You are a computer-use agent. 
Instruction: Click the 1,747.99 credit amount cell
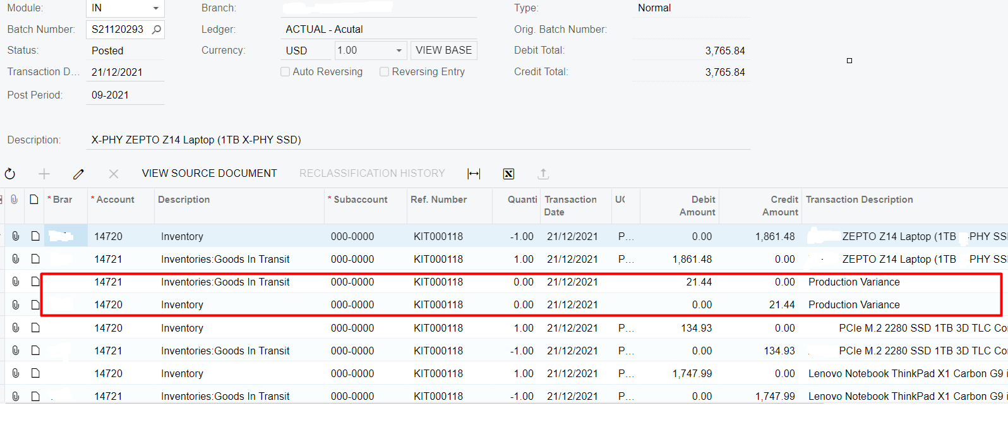point(760,396)
